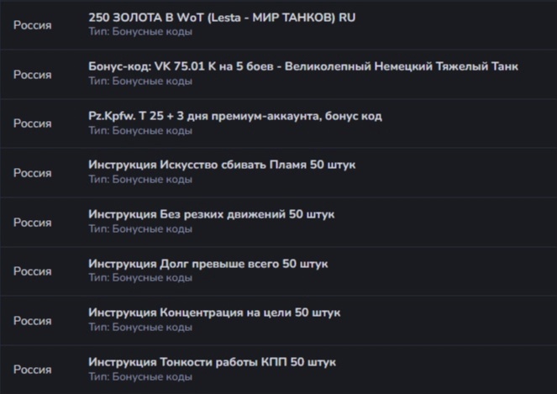Viewport: 557px width, 394px height.
Task: Click Россия label in the VK 75.01 K row
Action: pos(32,75)
